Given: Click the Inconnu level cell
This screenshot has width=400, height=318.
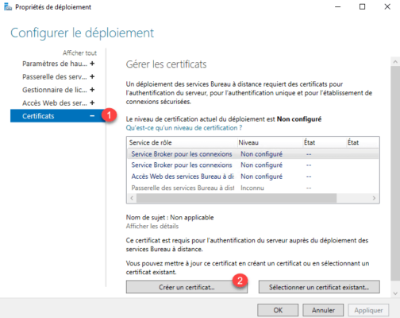Looking at the screenshot, I should click(252, 188).
